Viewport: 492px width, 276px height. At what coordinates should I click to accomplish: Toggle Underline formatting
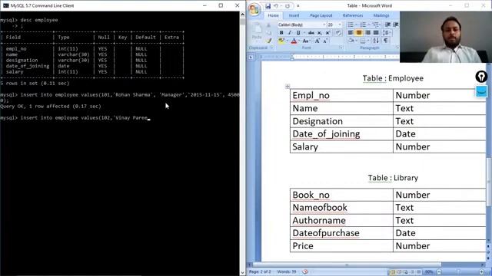click(298, 33)
